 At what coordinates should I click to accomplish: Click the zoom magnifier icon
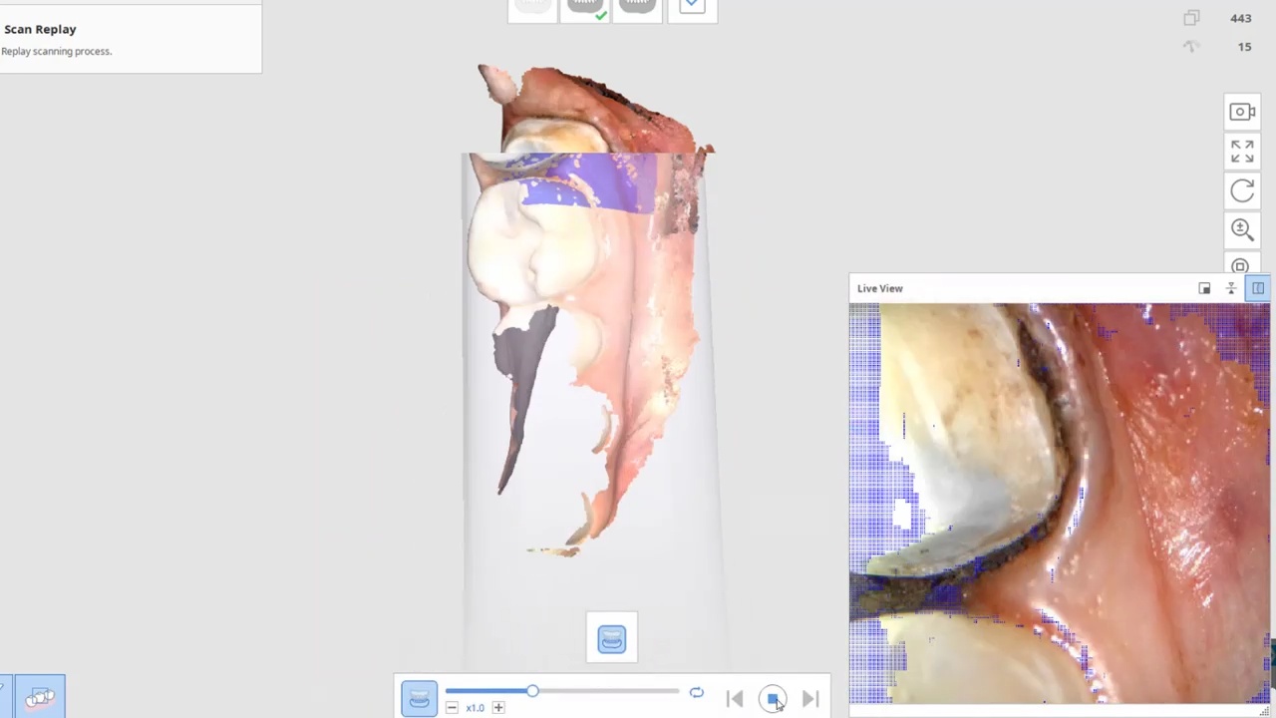(x=1242, y=229)
